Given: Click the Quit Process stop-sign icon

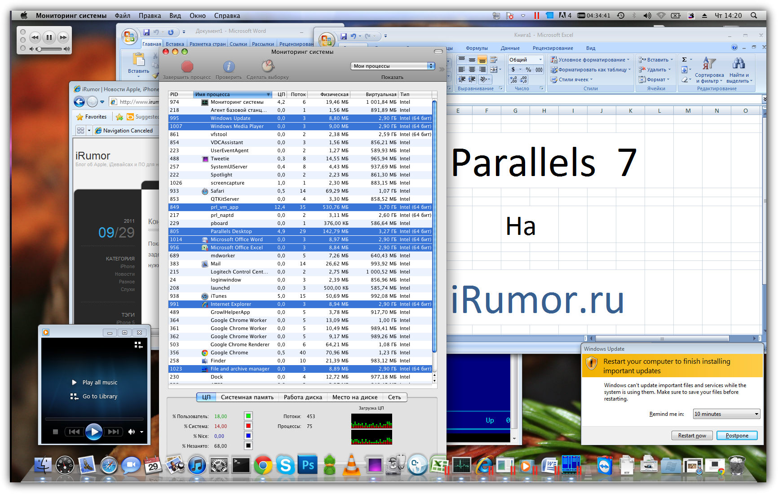Looking at the screenshot, I should (x=187, y=66).
